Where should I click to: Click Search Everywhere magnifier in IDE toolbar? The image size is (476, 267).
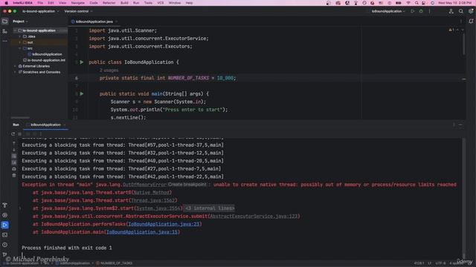(x=461, y=11)
